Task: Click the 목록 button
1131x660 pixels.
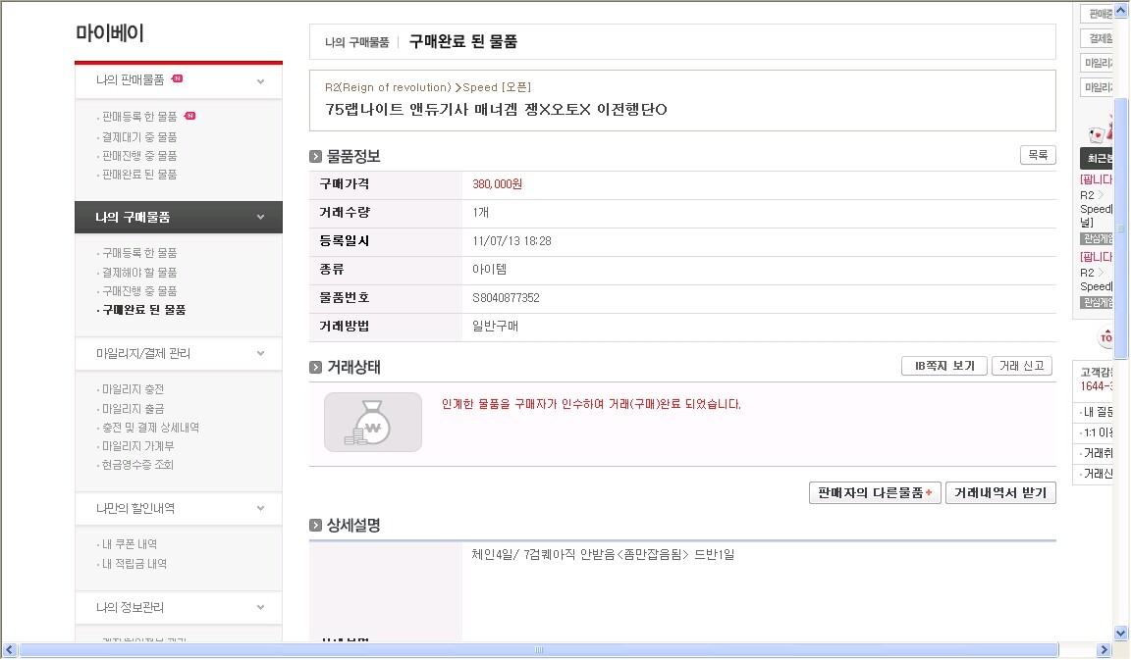Action: pyautogui.click(x=1038, y=155)
